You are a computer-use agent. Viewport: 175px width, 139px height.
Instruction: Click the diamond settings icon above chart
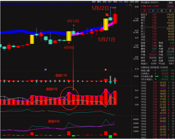[127, 5]
